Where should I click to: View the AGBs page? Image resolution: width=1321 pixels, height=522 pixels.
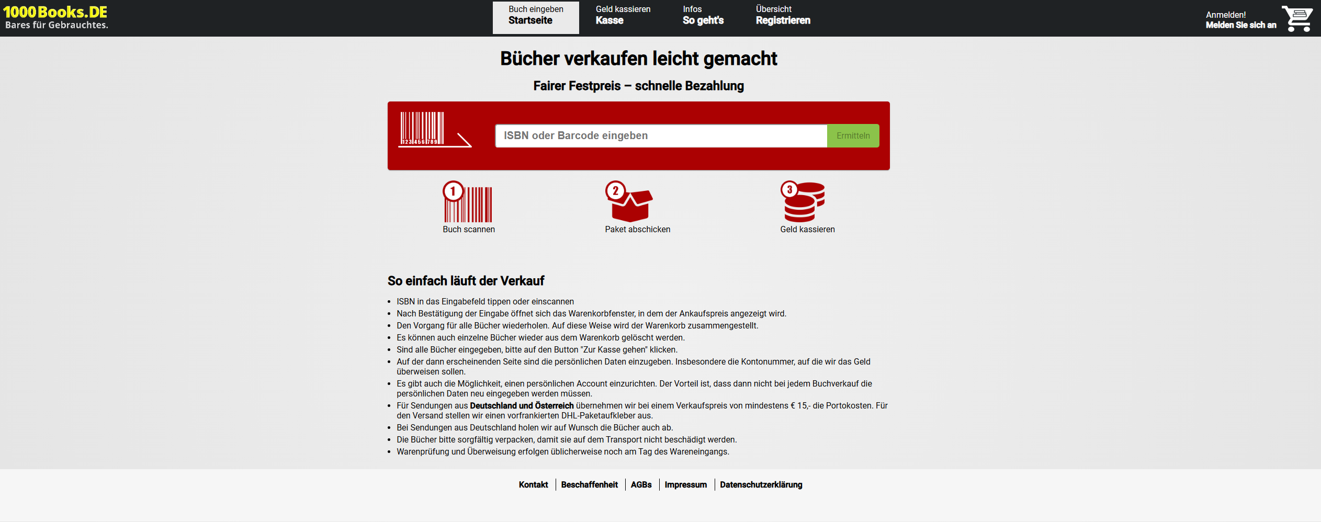pos(640,485)
